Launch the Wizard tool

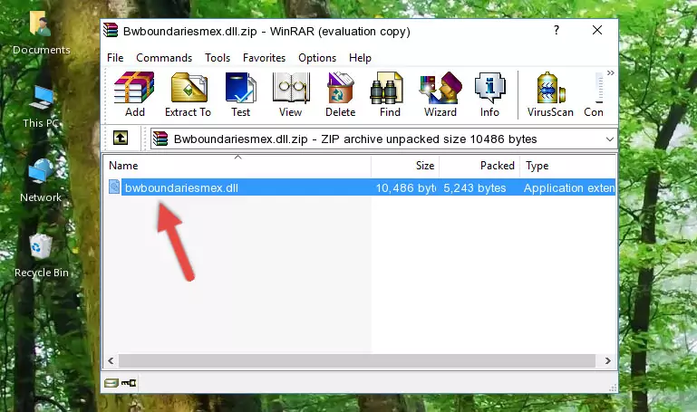(x=440, y=94)
